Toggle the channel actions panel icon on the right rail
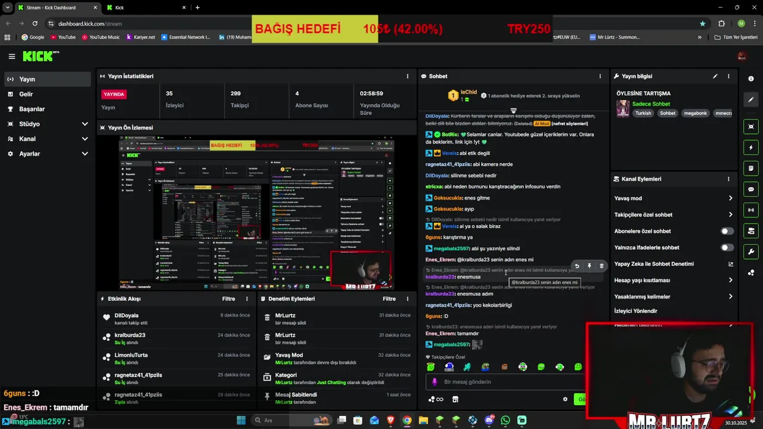The height and width of the screenshot is (429, 763). 751,231
